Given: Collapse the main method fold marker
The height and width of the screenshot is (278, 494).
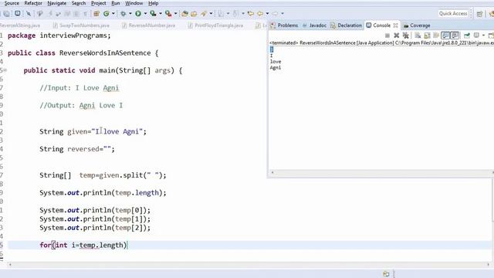Looking at the screenshot, I should (x=5, y=70).
